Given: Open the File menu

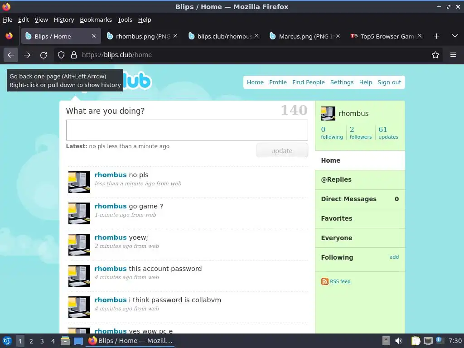Looking at the screenshot, I should [x=7, y=20].
